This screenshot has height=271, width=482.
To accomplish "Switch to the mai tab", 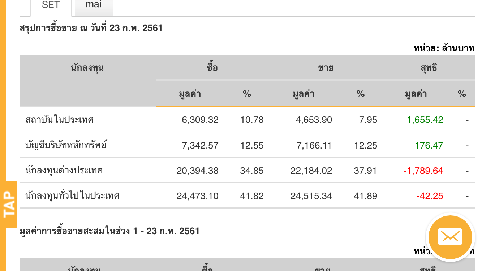I will pos(94,5).
